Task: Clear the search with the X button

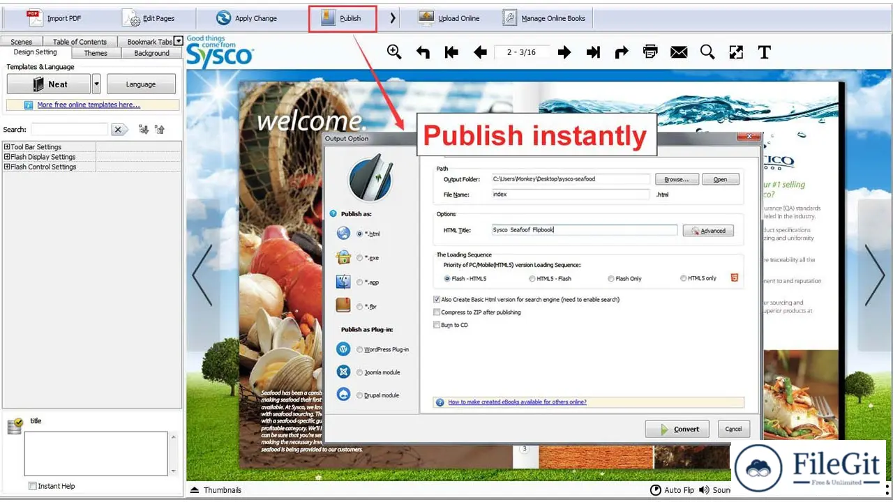Action: [119, 130]
